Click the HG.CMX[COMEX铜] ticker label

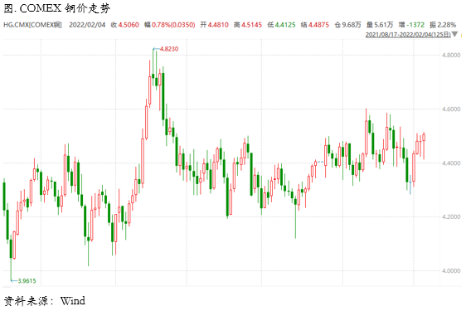coord(32,25)
